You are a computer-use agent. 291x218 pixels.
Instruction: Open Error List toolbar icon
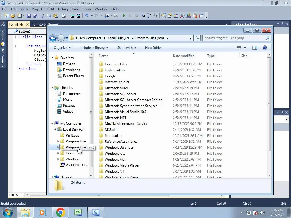click(195, 16)
